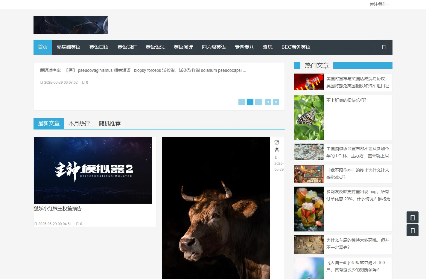The width and height of the screenshot is (426, 279).
Task: Open the BEC商务英语 menu item
Action: tap(296, 47)
